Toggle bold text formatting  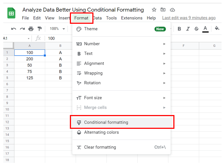click(x=179, y=29)
